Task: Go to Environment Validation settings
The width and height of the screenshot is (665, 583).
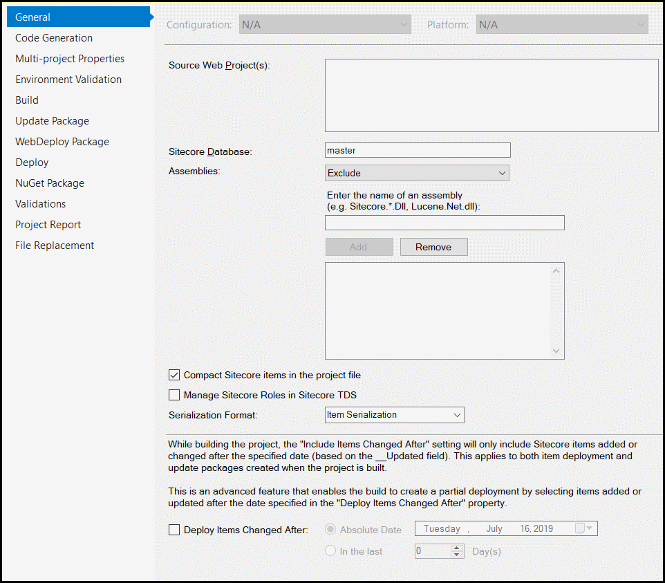Action: tap(68, 80)
